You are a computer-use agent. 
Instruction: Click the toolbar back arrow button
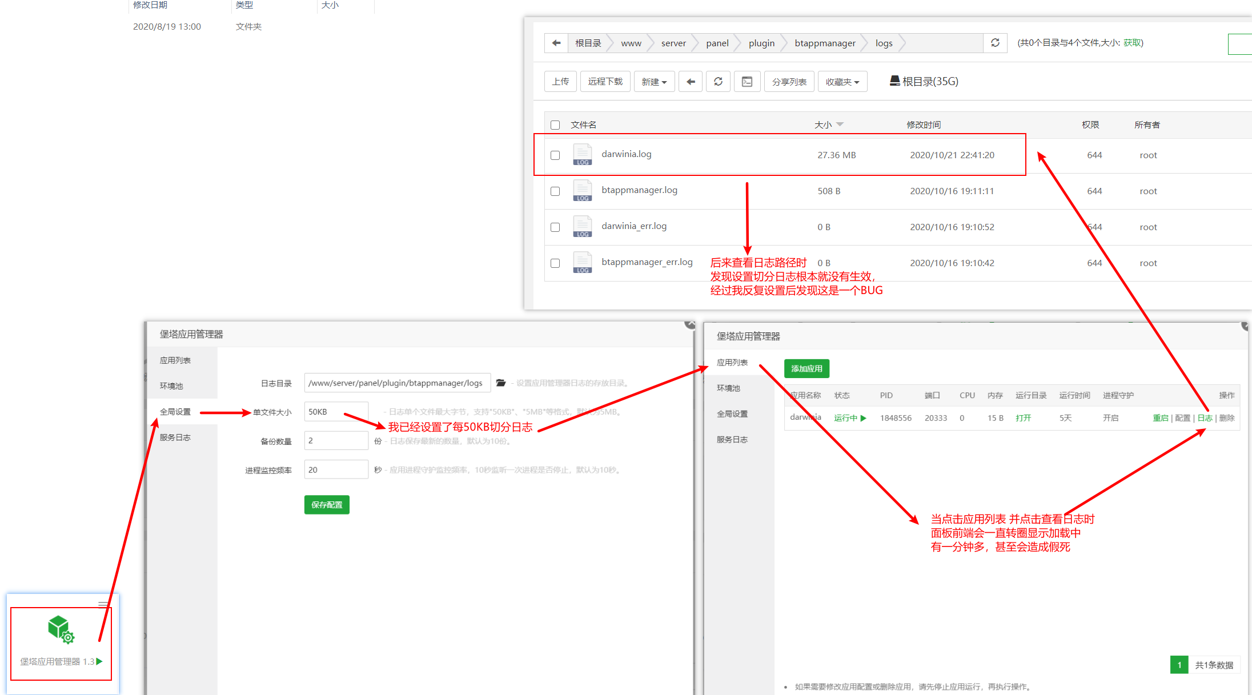tap(691, 82)
